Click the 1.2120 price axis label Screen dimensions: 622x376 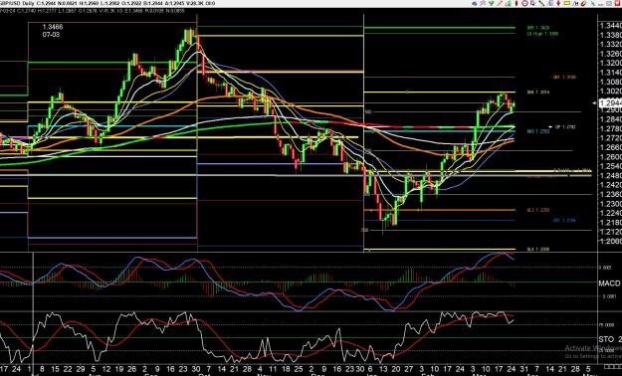click(x=610, y=232)
